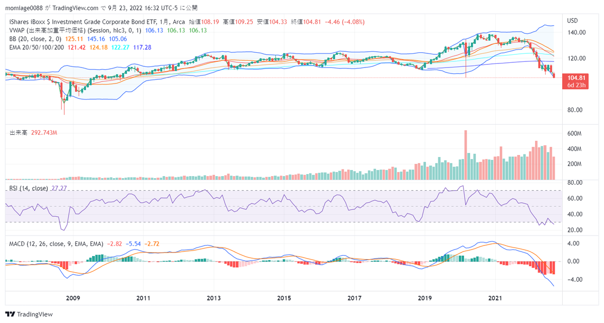This screenshot has width=604, height=323.
Task: Click the −4.00 MACD axis label
Action: pyautogui.click(x=575, y=280)
